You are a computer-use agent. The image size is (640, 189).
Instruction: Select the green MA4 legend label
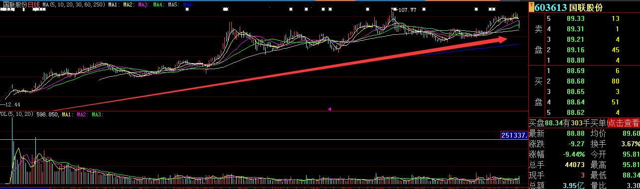point(158,4)
